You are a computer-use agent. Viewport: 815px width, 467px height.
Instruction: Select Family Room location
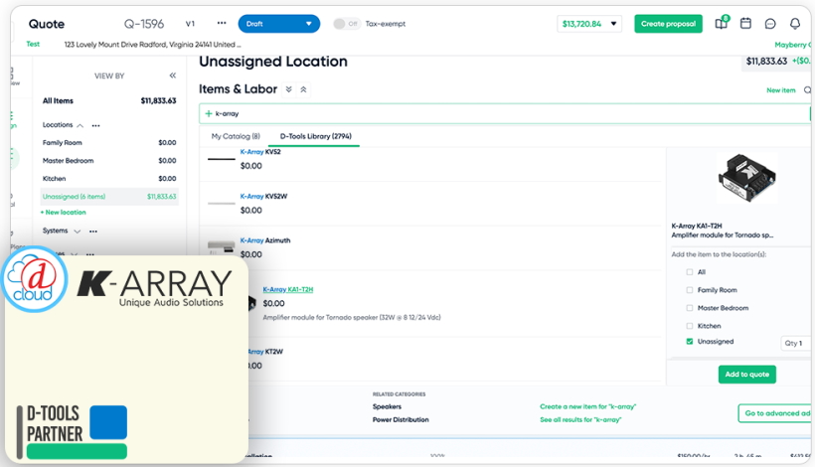(109, 142)
